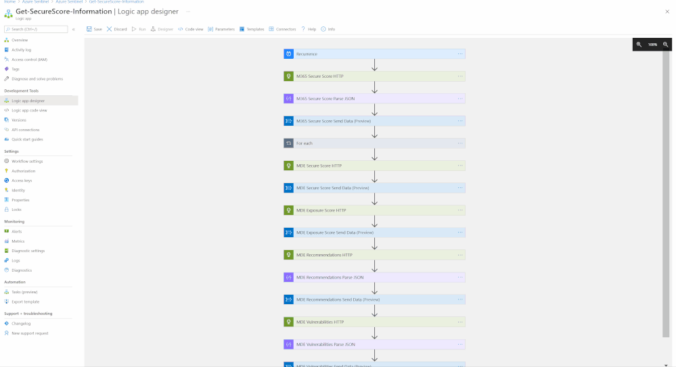The image size is (676, 367).
Task: Click the MDE Recommendations Parse JSON icon
Action: coord(288,277)
